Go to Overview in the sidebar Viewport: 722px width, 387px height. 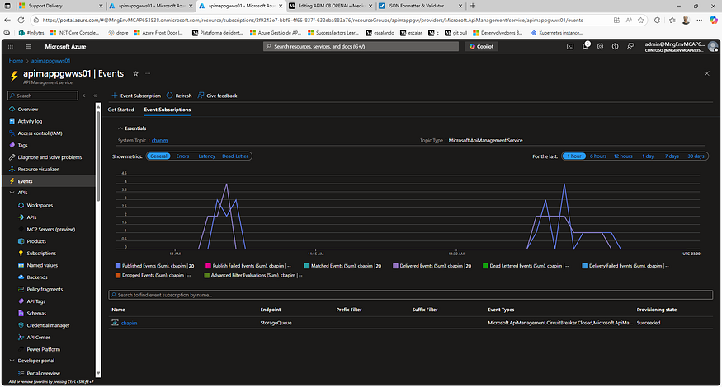point(27,110)
